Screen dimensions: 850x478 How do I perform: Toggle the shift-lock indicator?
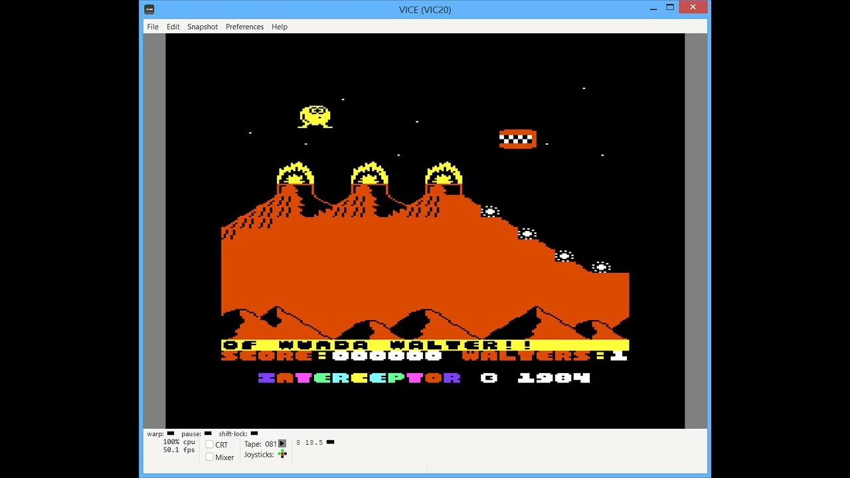point(254,434)
